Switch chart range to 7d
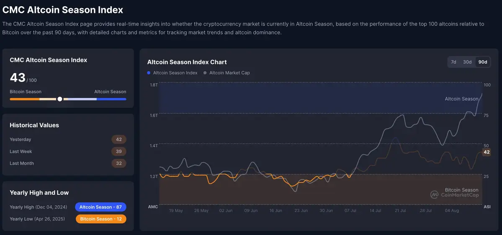 pyautogui.click(x=453, y=62)
